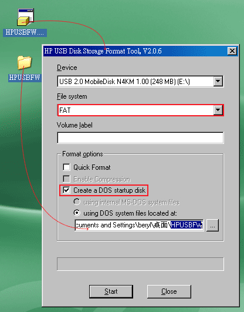Check the Quick Format checkbox

pyautogui.click(x=66, y=167)
